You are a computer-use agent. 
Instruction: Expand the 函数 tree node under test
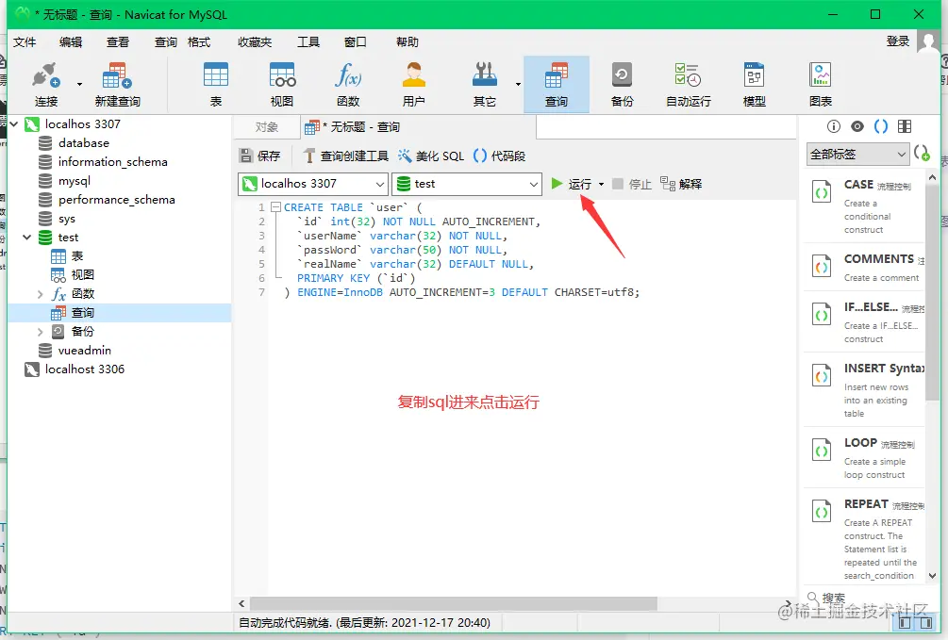point(40,294)
